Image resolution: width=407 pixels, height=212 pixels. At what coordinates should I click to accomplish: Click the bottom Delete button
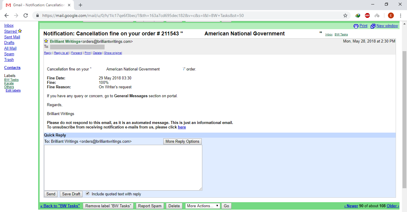point(174,206)
